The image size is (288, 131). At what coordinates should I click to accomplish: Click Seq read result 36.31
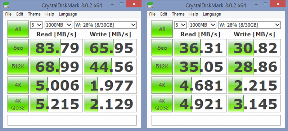(x=201, y=48)
